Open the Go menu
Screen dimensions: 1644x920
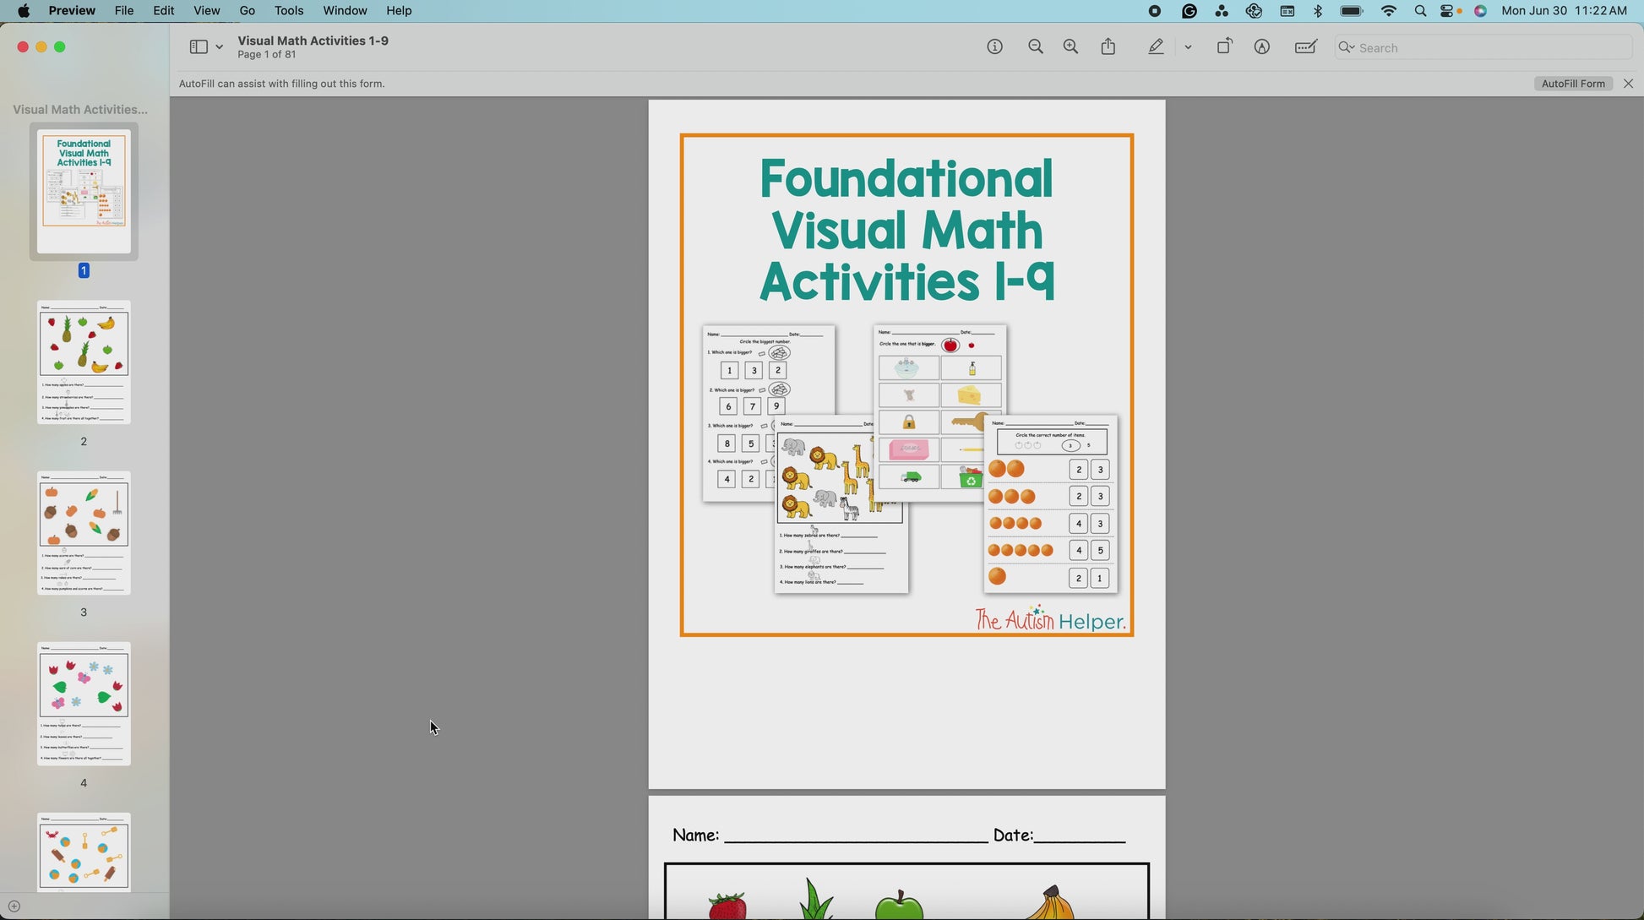tap(247, 11)
